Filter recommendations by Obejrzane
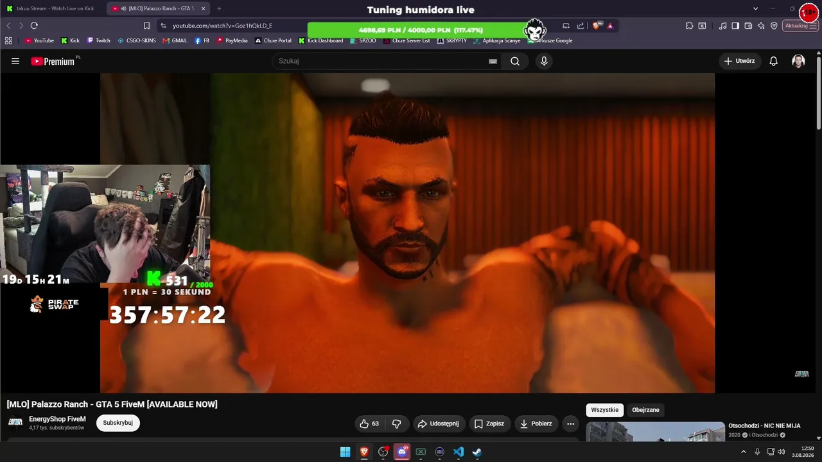The image size is (822, 462). 645,410
